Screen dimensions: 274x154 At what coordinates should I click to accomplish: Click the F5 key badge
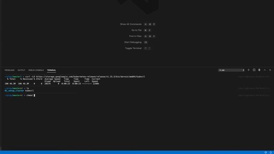pyautogui.click(x=146, y=42)
